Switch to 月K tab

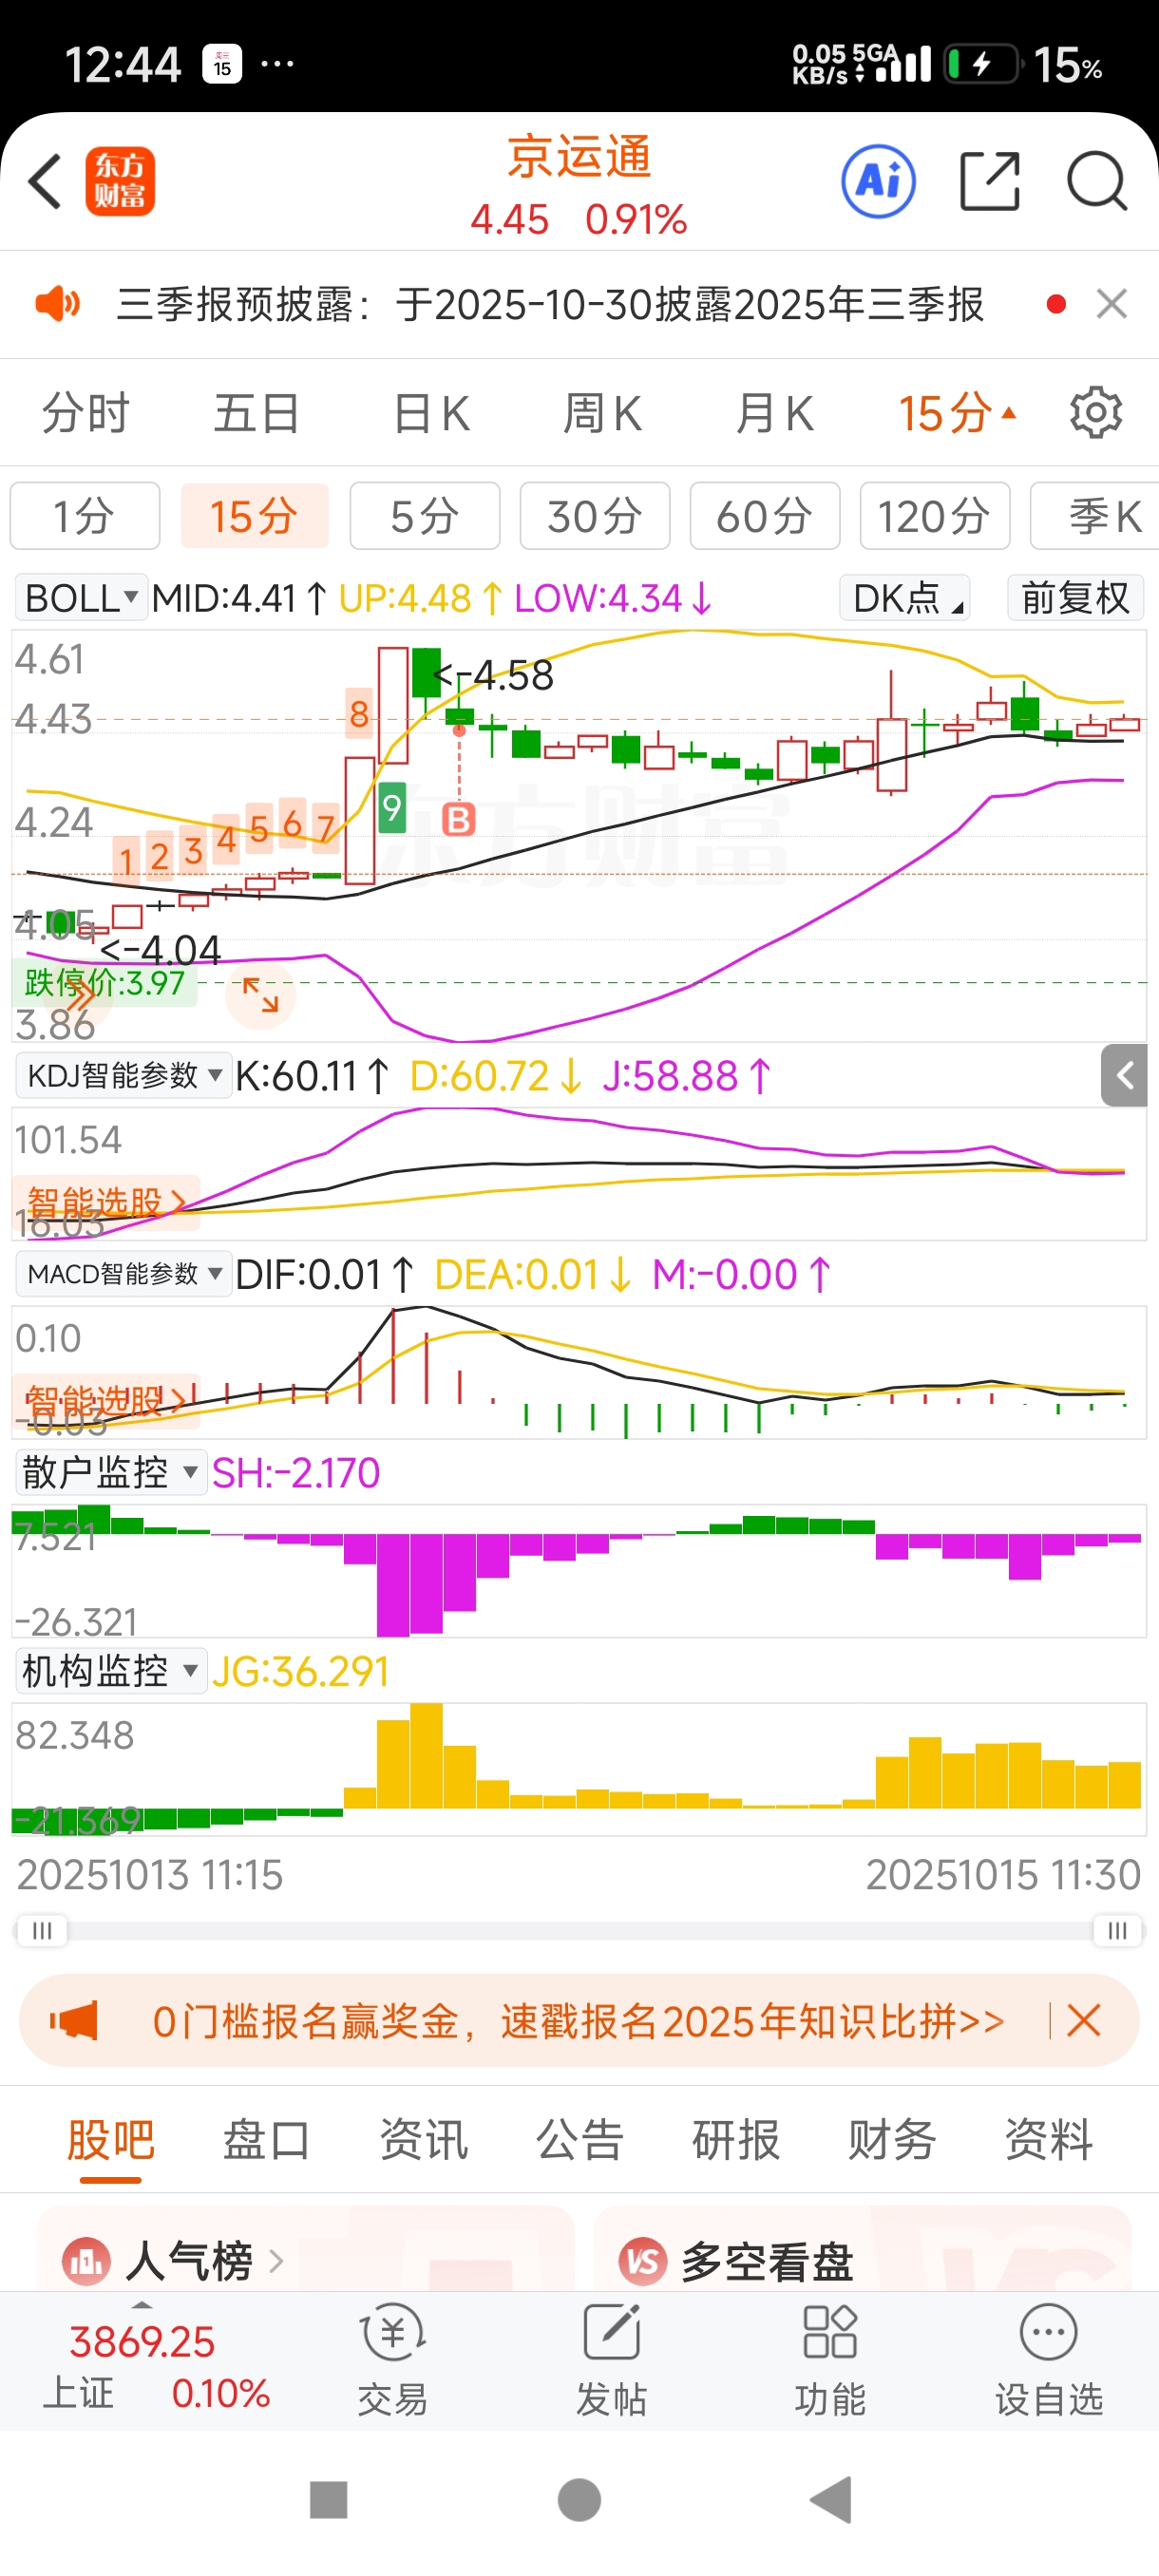pyautogui.click(x=774, y=413)
